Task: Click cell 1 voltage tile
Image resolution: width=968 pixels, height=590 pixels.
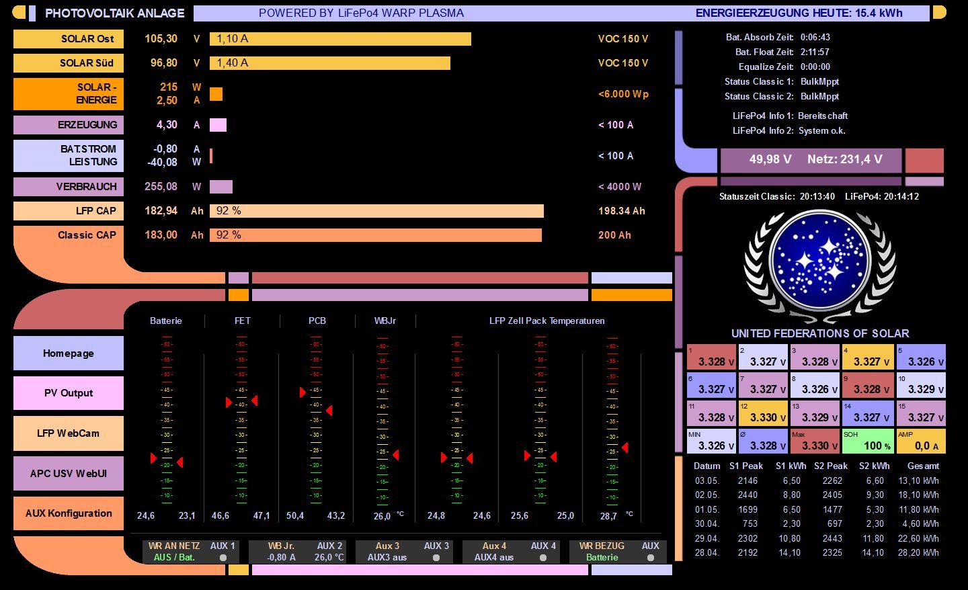Action: 712,357
